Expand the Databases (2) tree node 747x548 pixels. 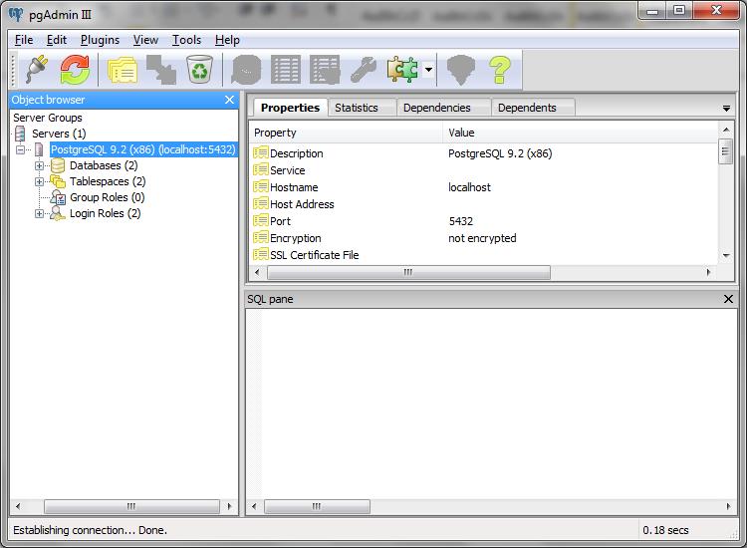(x=40, y=165)
